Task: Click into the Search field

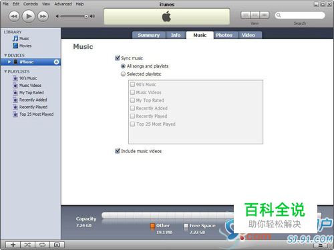Action: coord(300,15)
